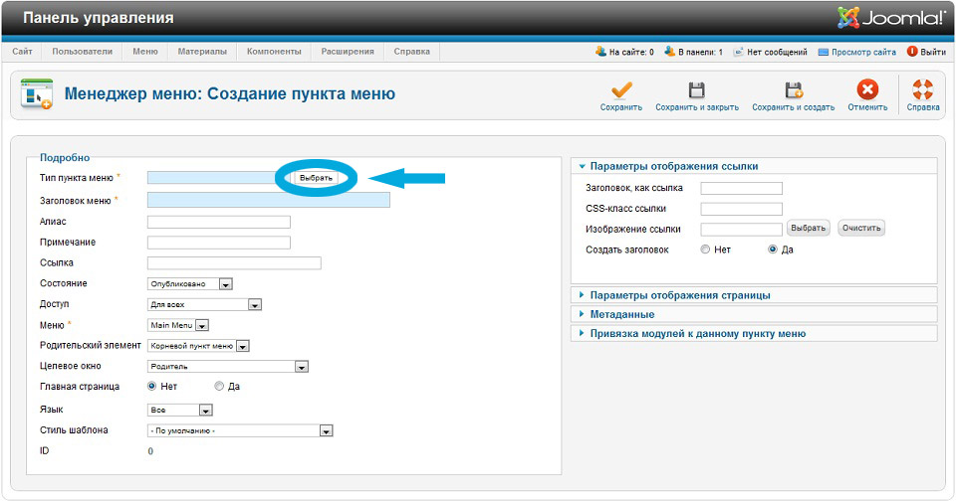The height and width of the screenshot is (502, 956).
Task: Click the Joomla logo
Action: click(891, 18)
